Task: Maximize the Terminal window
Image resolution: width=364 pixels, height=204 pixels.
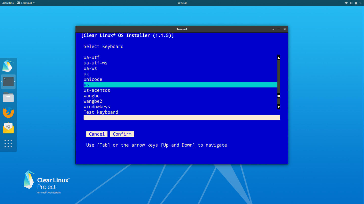Action: (279, 29)
